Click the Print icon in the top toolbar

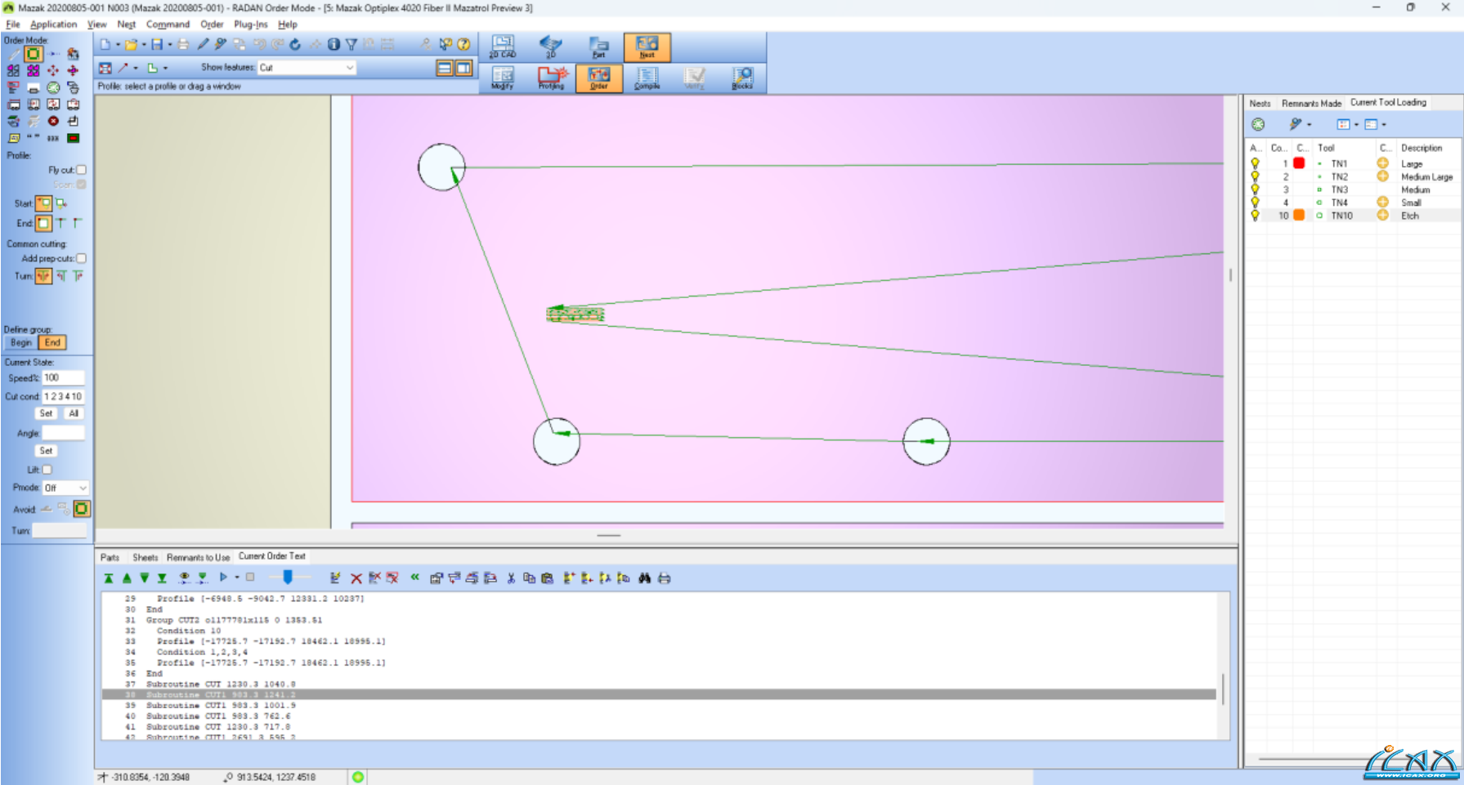[183, 44]
